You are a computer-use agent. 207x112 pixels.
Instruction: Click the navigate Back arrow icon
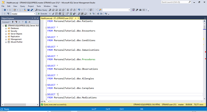point(5,10)
